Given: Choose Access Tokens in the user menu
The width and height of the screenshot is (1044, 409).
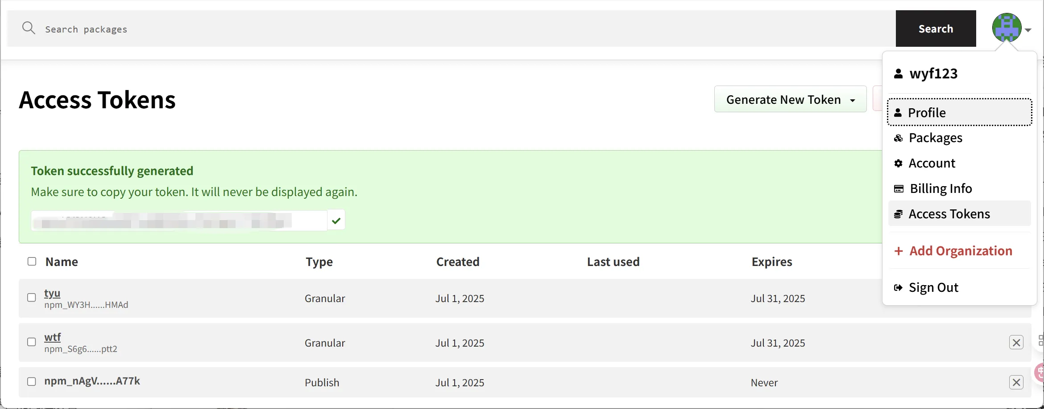Looking at the screenshot, I should 949,214.
